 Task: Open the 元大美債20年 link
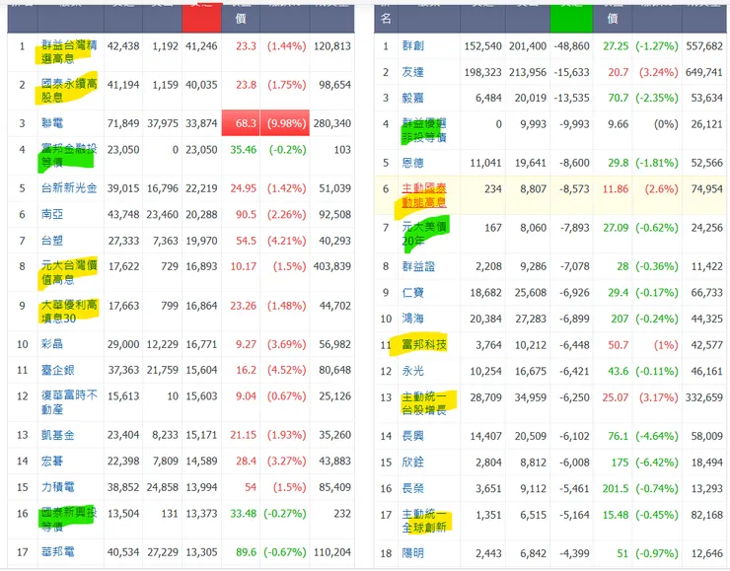[424, 234]
